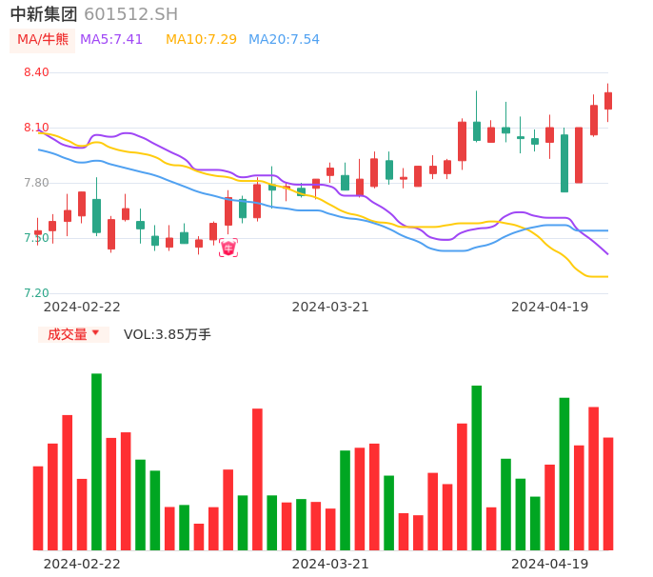The image size is (653, 577).
Task: Open the 成交量 indicator dropdown
Action: click(x=73, y=334)
